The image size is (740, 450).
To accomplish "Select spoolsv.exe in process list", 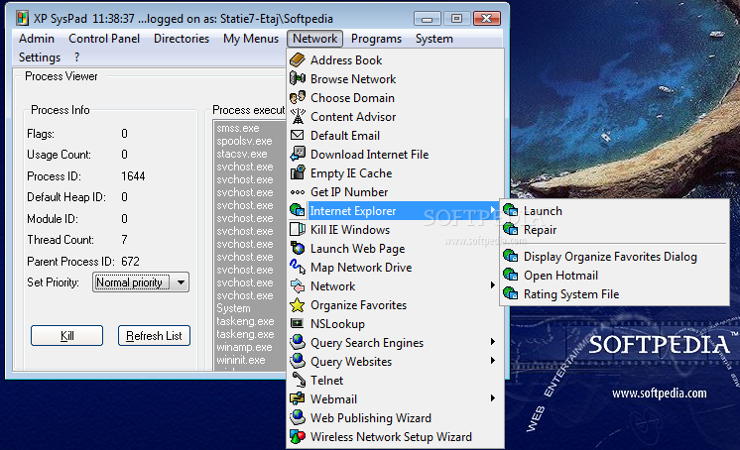I will (x=244, y=141).
